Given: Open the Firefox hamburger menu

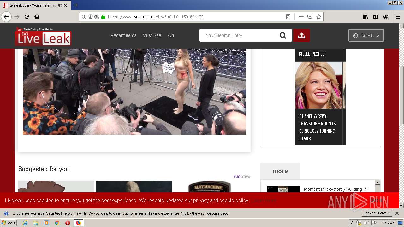Looking at the screenshot, I should point(398,17).
